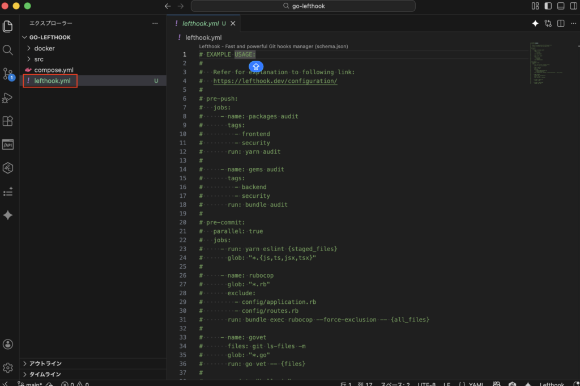This screenshot has width=580, height=386.
Task: Open the compare changes icon in editor toolbar
Action: [x=548, y=23]
